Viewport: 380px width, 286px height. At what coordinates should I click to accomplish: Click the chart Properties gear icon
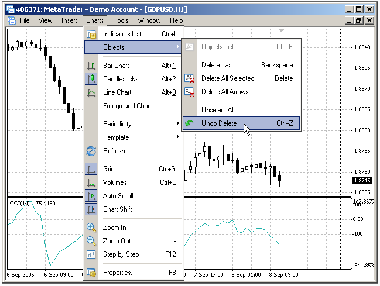pyautogui.click(x=91, y=273)
